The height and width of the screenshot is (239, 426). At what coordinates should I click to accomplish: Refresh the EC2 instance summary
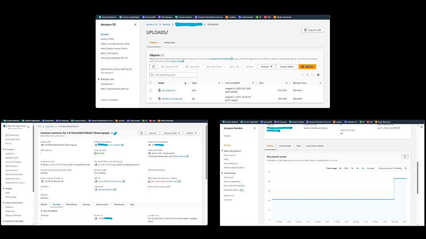[x=141, y=133]
